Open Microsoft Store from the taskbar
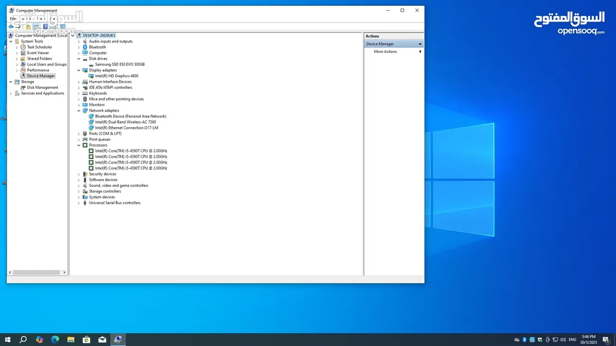 coord(87,340)
